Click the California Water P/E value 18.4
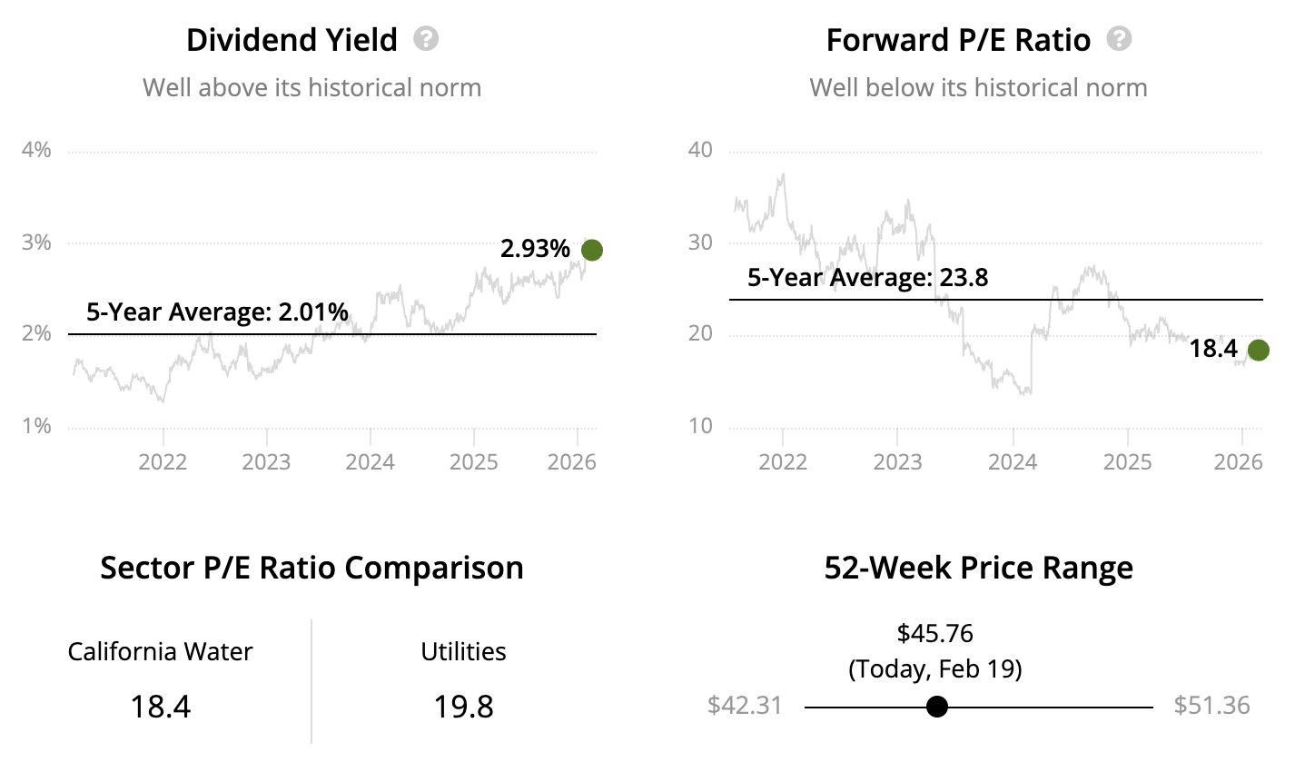This screenshot has height=772, width=1295. pos(160,707)
